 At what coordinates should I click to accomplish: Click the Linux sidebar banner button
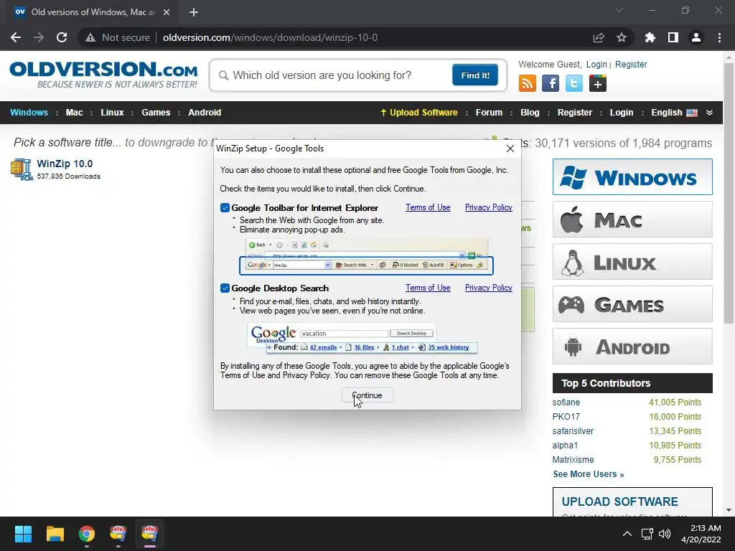[632, 261]
